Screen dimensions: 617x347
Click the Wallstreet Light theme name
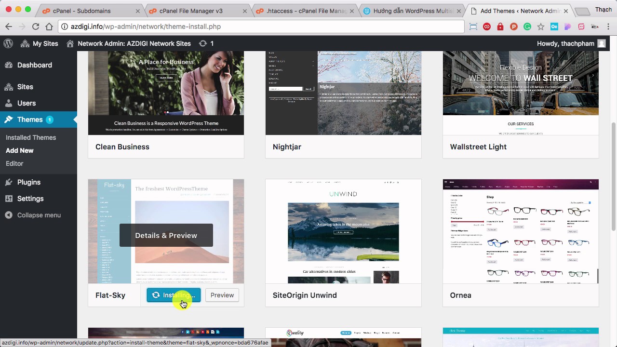pos(478,147)
